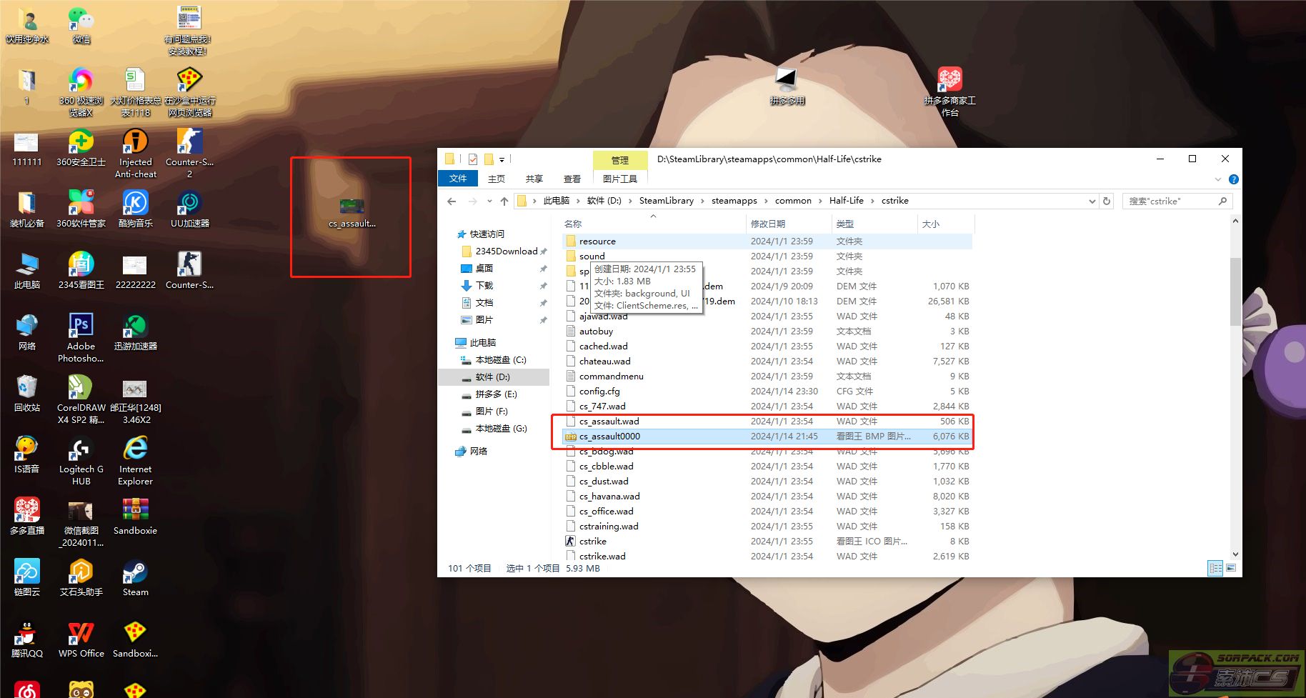Launch the Sandboxie desktop shortcut

(135, 517)
